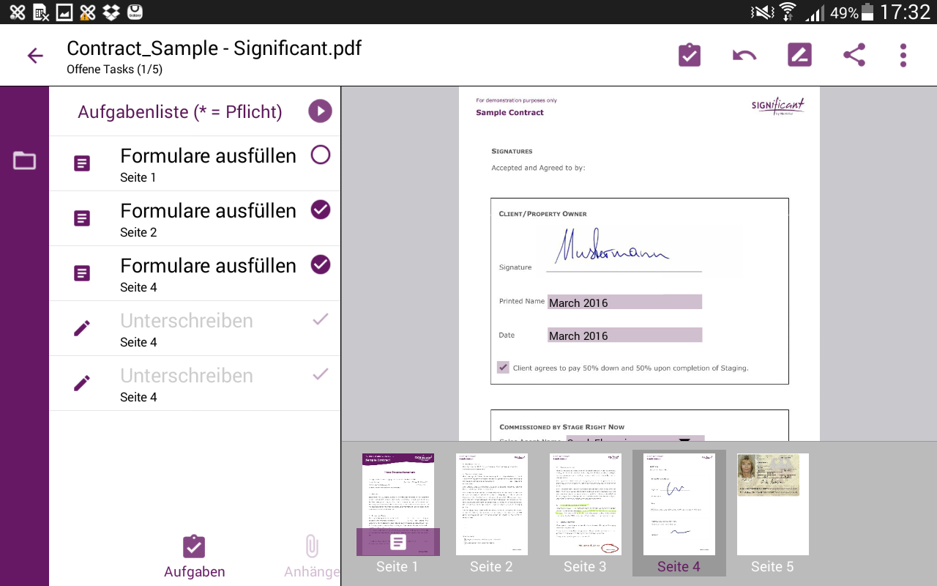Click the checkmark of second Unterschreiben task
This screenshot has width=937, height=586.
[321, 374]
